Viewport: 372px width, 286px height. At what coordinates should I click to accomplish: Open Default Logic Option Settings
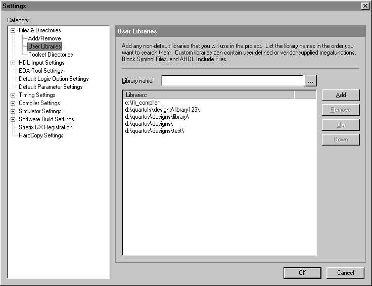coord(54,79)
